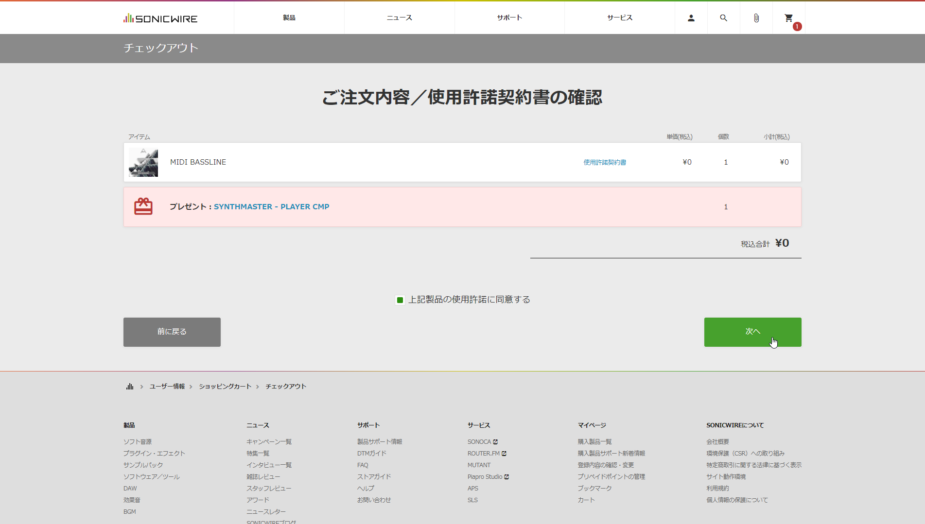Screen dimensions: 925x524
Task: Open footer link APS
Action: tap(473, 489)
